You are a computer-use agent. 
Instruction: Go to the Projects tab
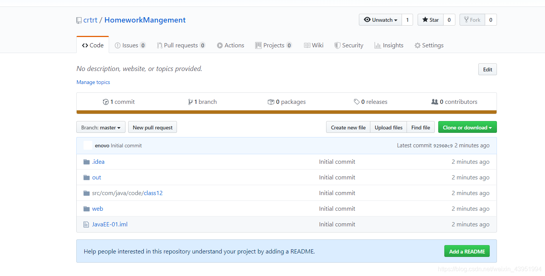pyautogui.click(x=273, y=45)
